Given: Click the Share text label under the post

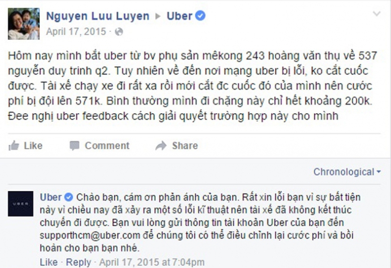Looking at the screenshot, I should click(x=185, y=146).
